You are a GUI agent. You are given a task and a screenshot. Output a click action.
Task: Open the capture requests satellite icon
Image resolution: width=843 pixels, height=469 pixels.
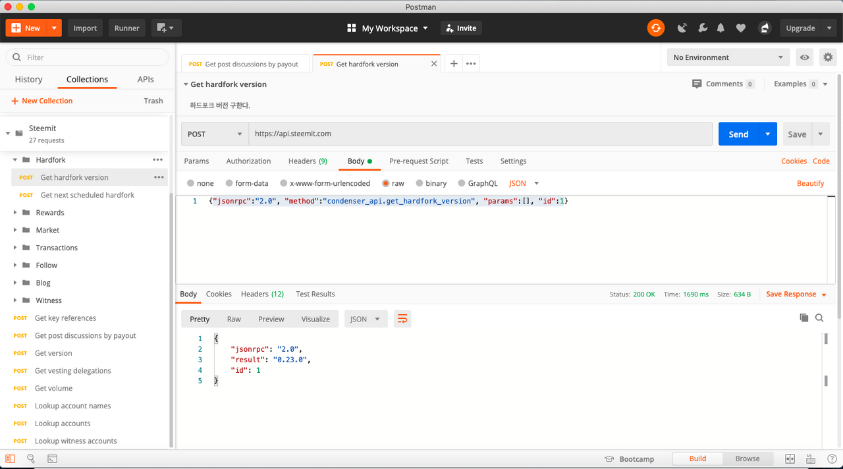pyautogui.click(x=682, y=28)
